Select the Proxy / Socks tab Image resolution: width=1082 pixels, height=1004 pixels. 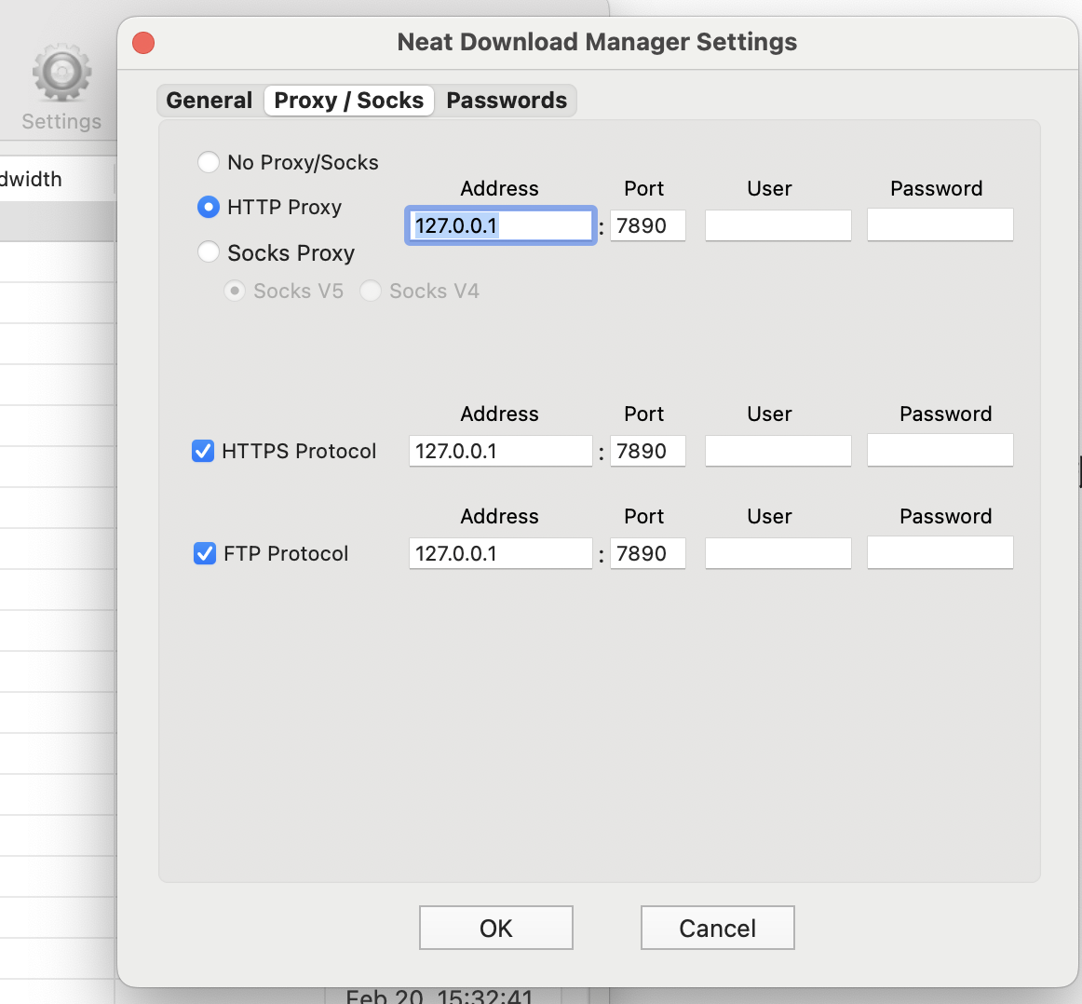point(349,101)
